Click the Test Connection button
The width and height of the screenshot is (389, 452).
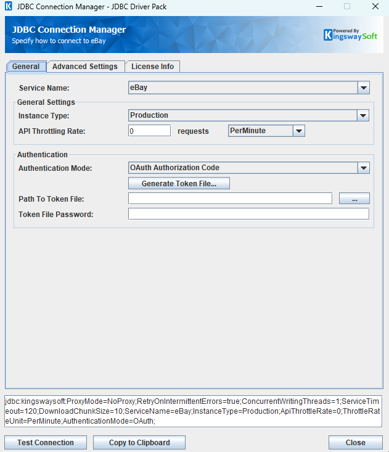(46, 443)
